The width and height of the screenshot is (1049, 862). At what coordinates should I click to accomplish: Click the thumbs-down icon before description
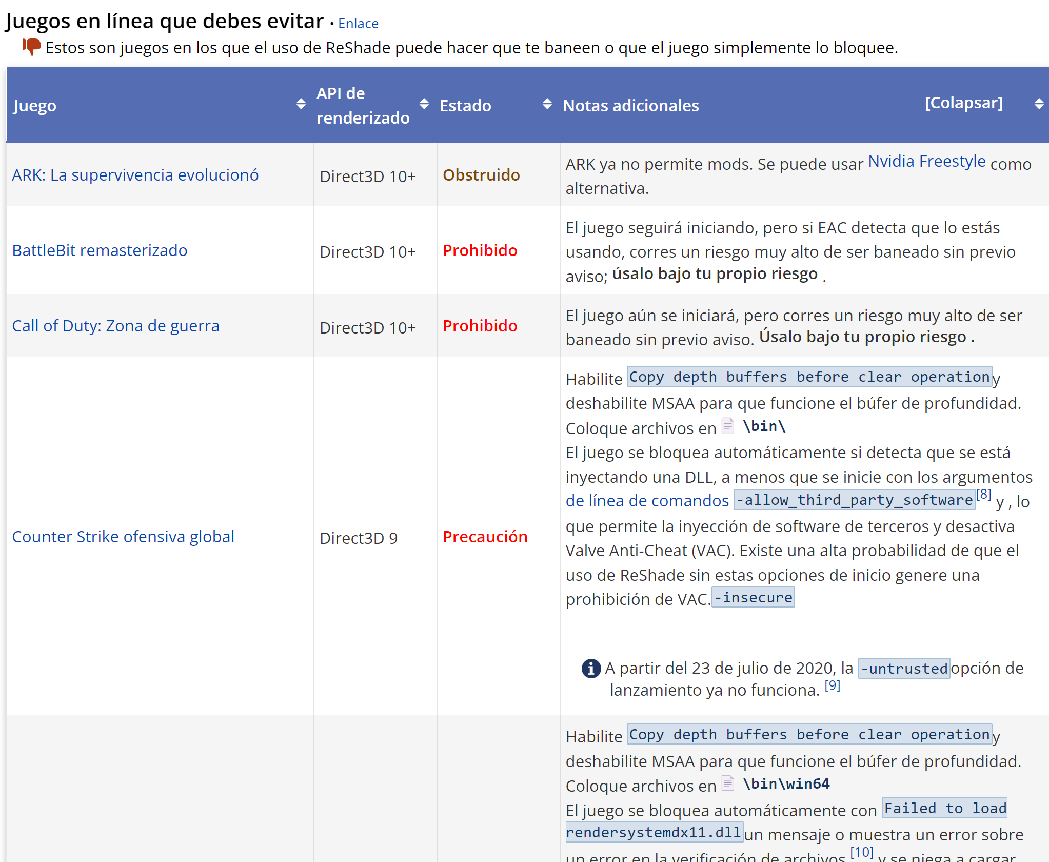coord(31,47)
